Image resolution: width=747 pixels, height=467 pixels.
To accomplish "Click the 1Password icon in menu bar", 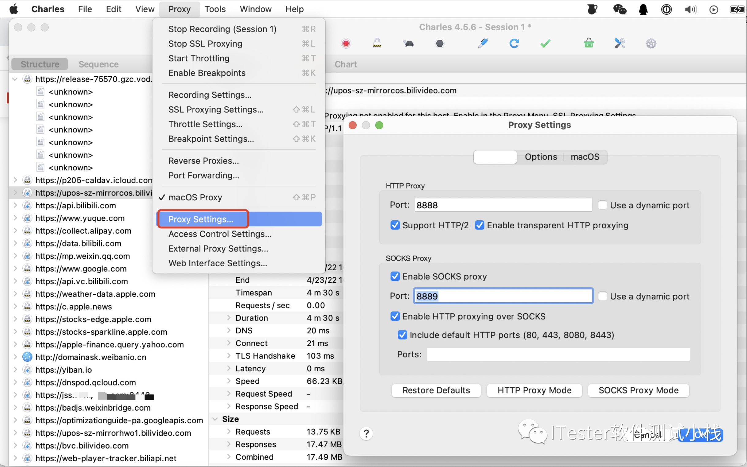I will (666, 9).
